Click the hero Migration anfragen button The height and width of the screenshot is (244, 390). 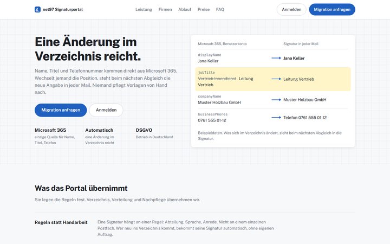pyautogui.click(x=61, y=110)
